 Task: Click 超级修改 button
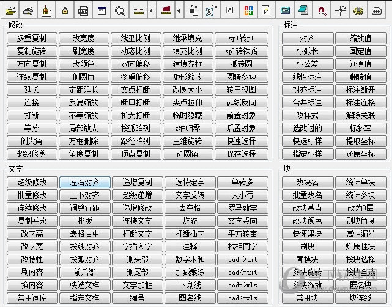coord(32,182)
